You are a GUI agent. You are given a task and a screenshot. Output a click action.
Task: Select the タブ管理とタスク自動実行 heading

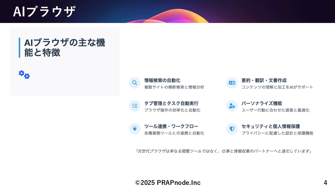click(x=171, y=103)
